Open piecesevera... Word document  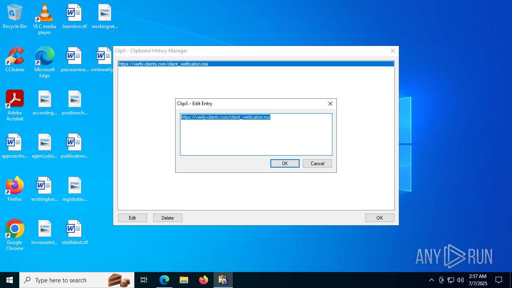74,60
